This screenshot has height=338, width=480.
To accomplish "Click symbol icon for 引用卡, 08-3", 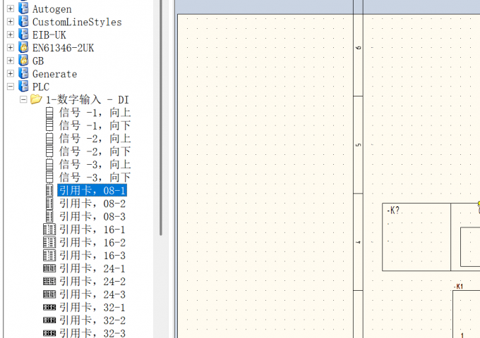I will pyautogui.click(x=49, y=216).
